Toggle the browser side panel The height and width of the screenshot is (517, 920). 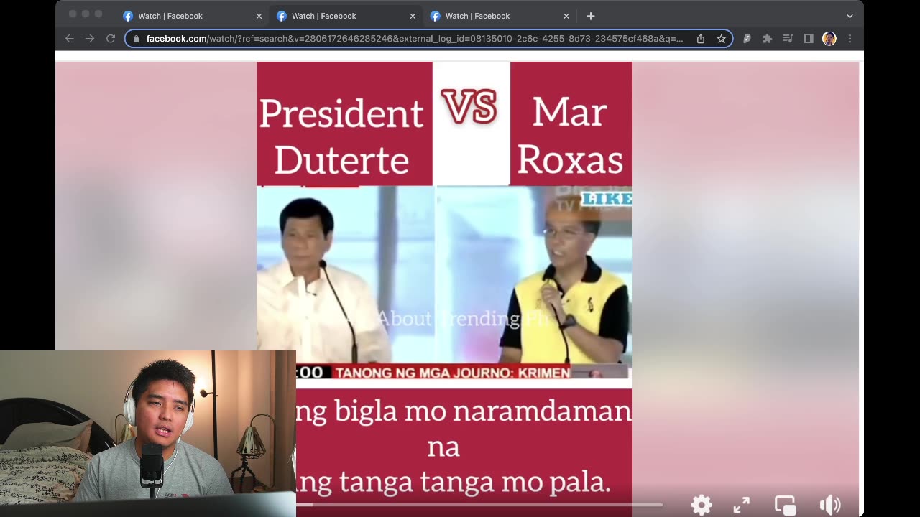(809, 39)
